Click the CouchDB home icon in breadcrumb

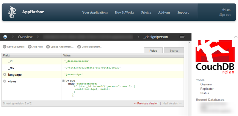point(5,37)
